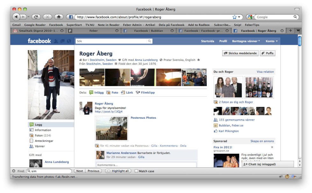Toggle Highlight all in the Find bar
The image size is (312, 193).
(118, 171)
